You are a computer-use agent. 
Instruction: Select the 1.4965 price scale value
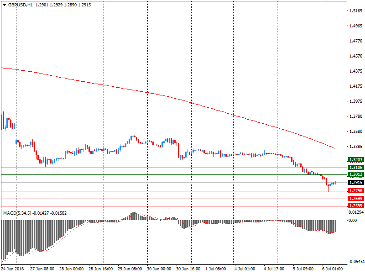(356, 26)
